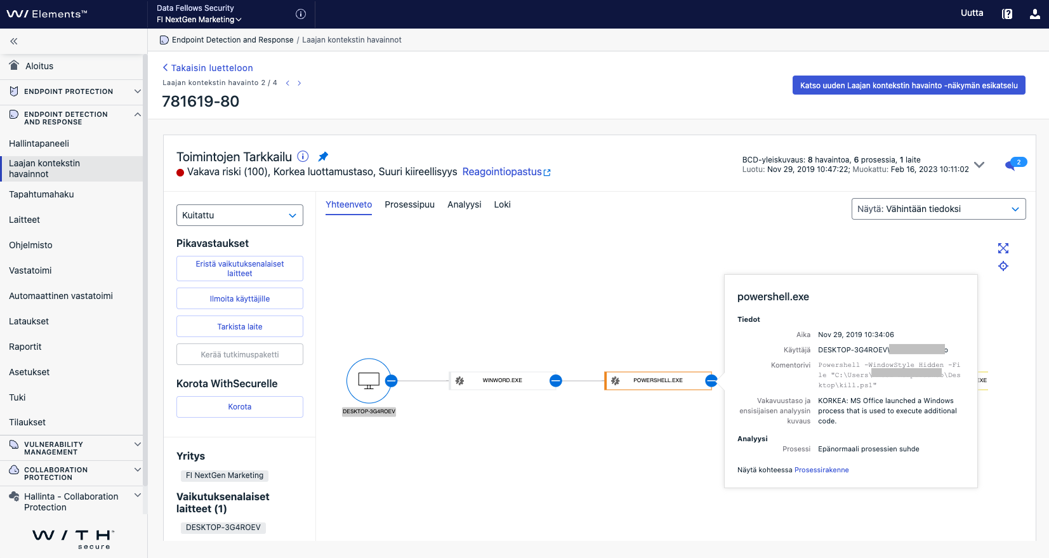Collapse the DESKTOP-3G4ROEV node minus toggle
The height and width of the screenshot is (558, 1049).
[392, 381]
